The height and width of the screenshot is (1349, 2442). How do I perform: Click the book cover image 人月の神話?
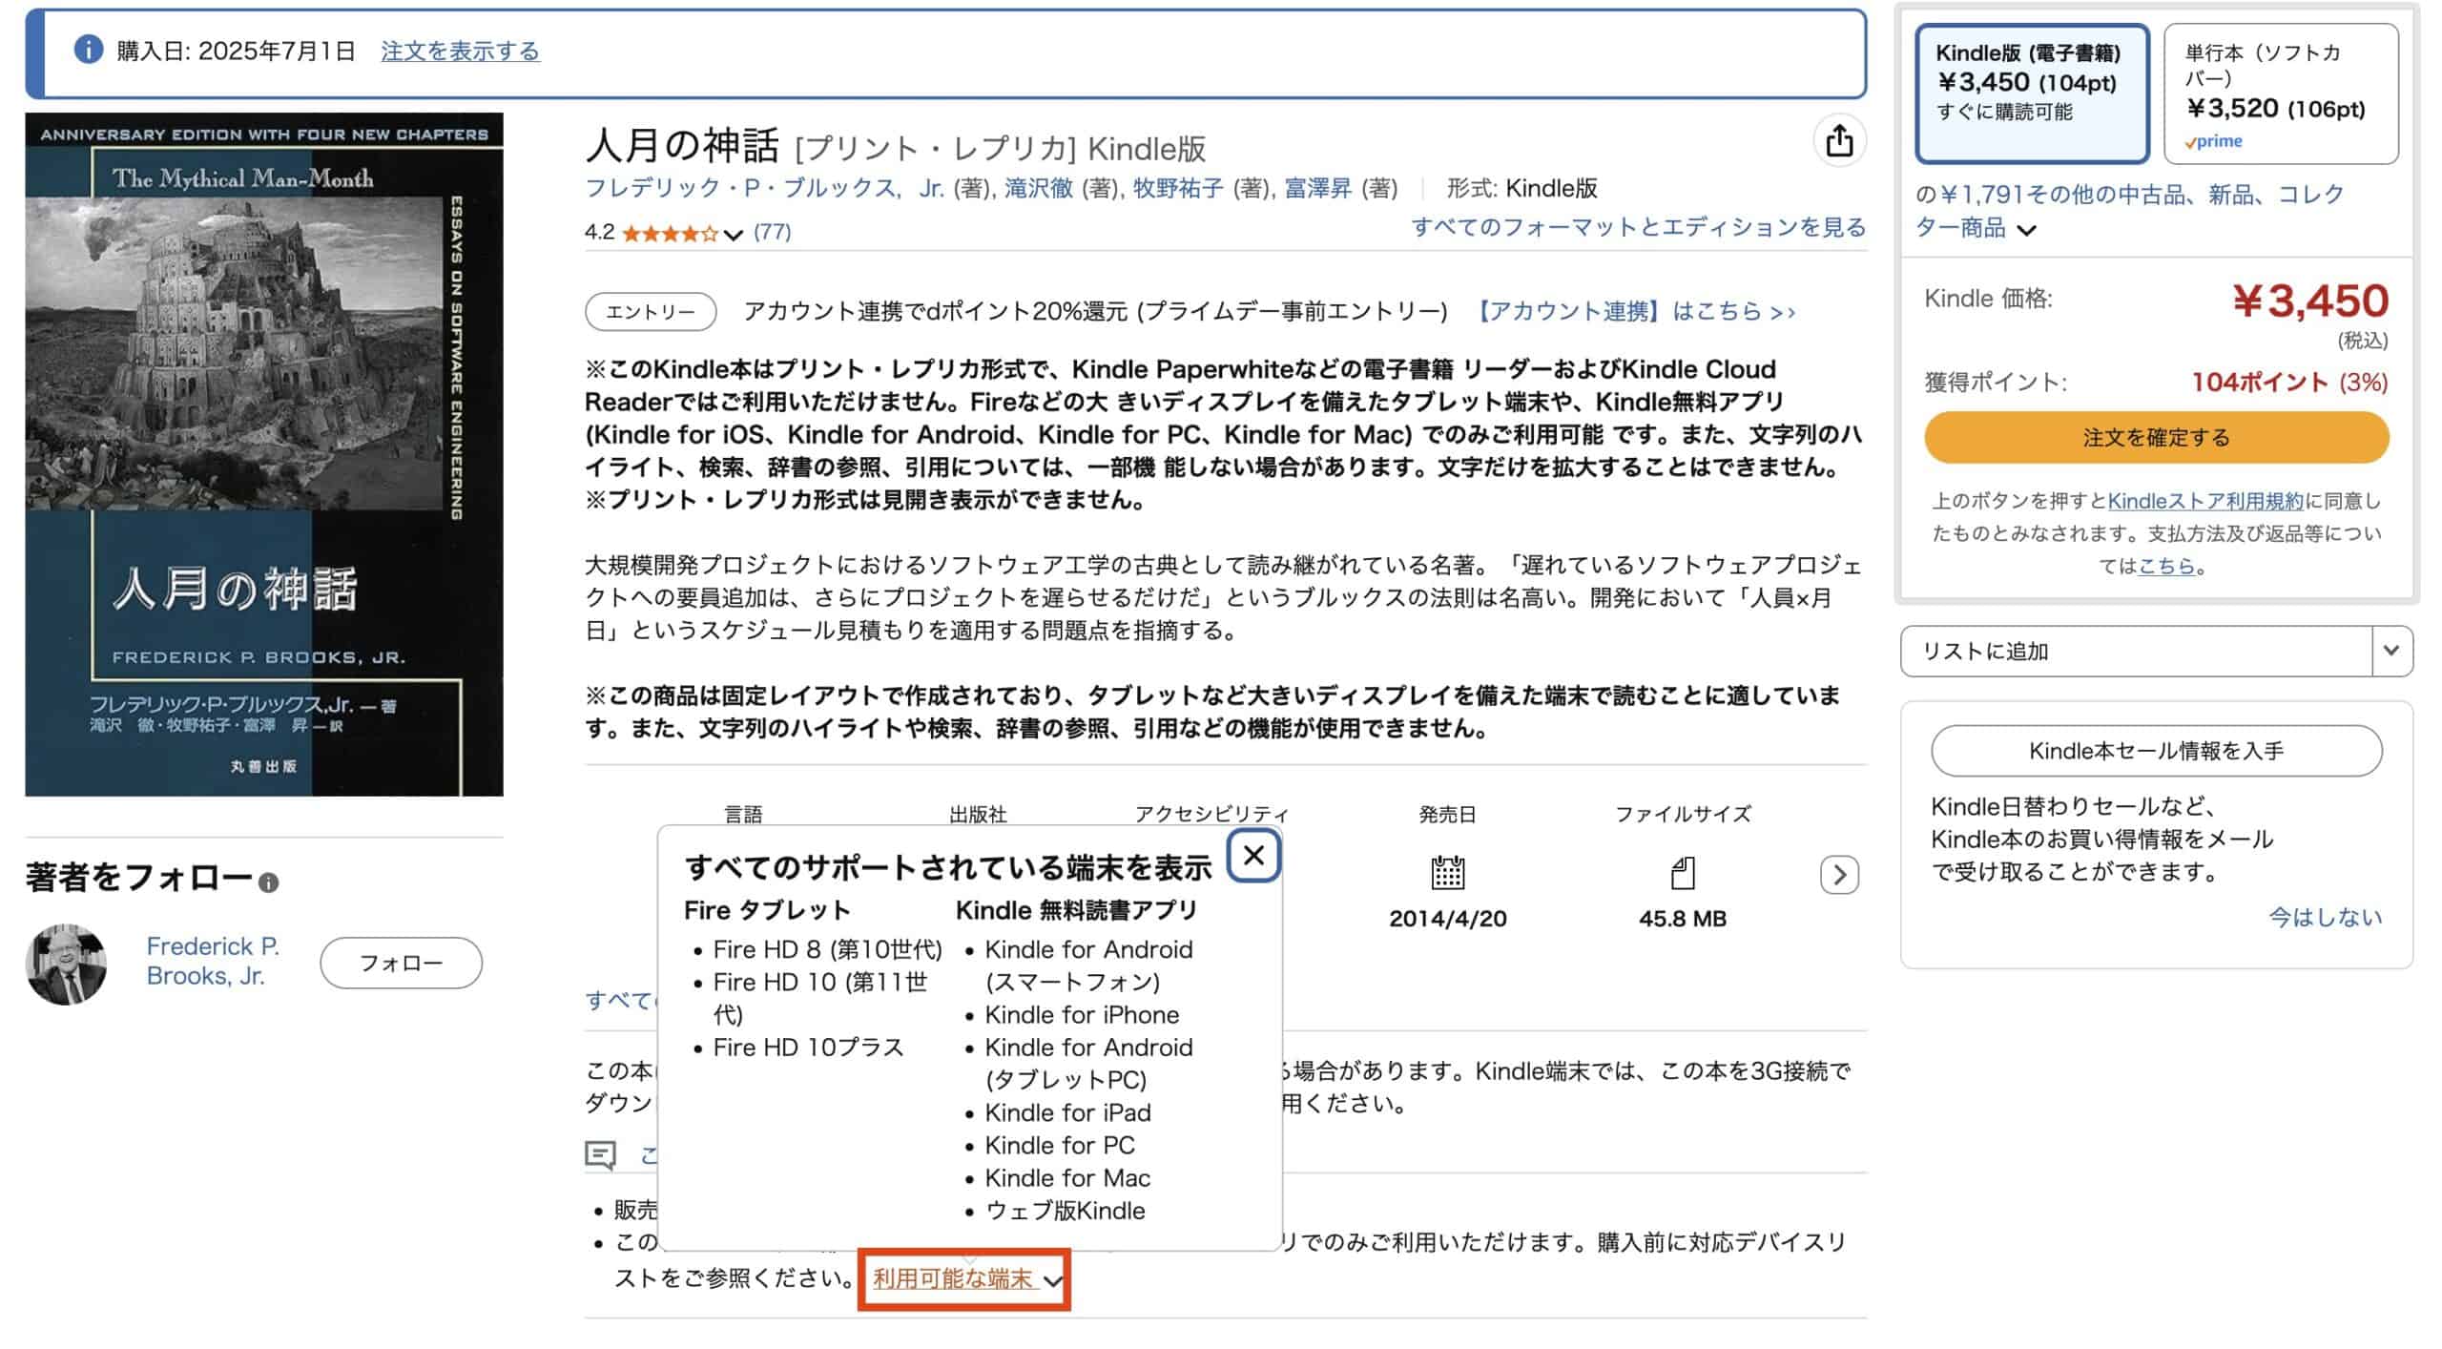pyautogui.click(x=264, y=454)
